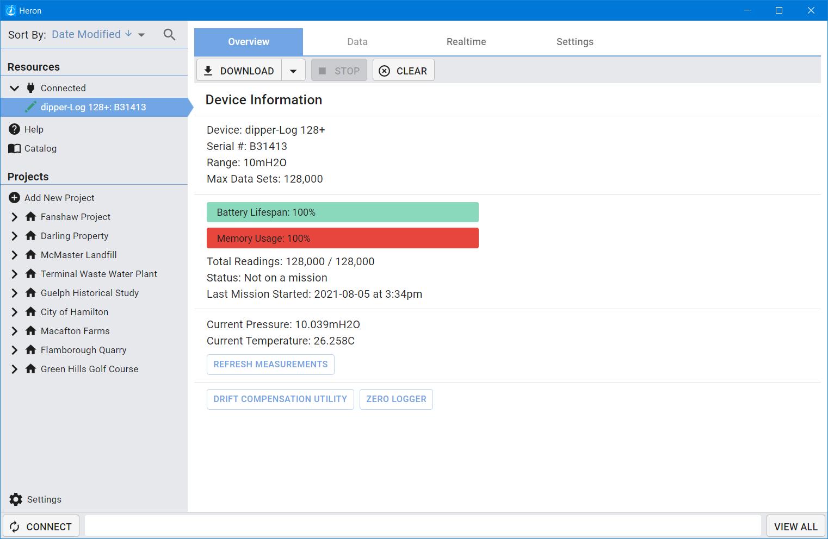Select the Green Hills Golf Course label

click(x=90, y=369)
